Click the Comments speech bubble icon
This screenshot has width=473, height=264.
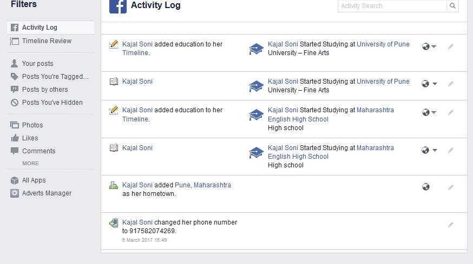click(x=15, y=151)
